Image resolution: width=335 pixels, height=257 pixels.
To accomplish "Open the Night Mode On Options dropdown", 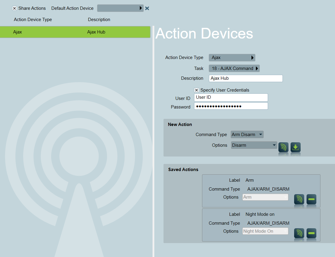I will (x=265, y=231).
